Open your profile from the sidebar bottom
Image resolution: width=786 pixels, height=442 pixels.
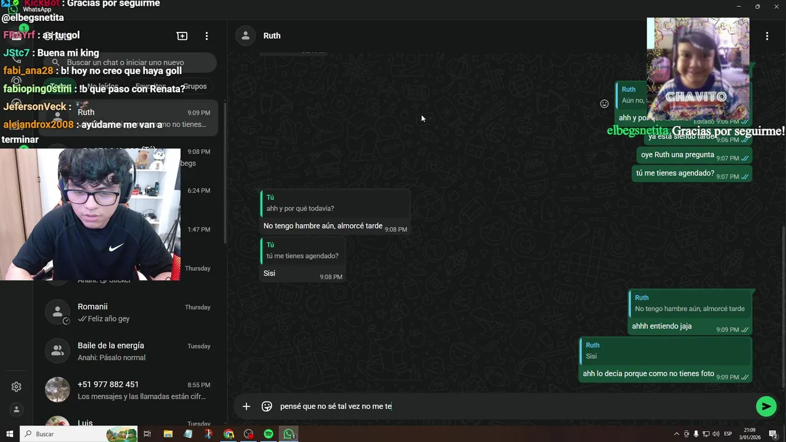17,409
